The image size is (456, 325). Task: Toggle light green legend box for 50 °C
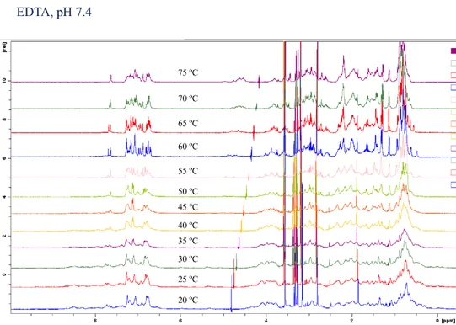tap(453, 111)
